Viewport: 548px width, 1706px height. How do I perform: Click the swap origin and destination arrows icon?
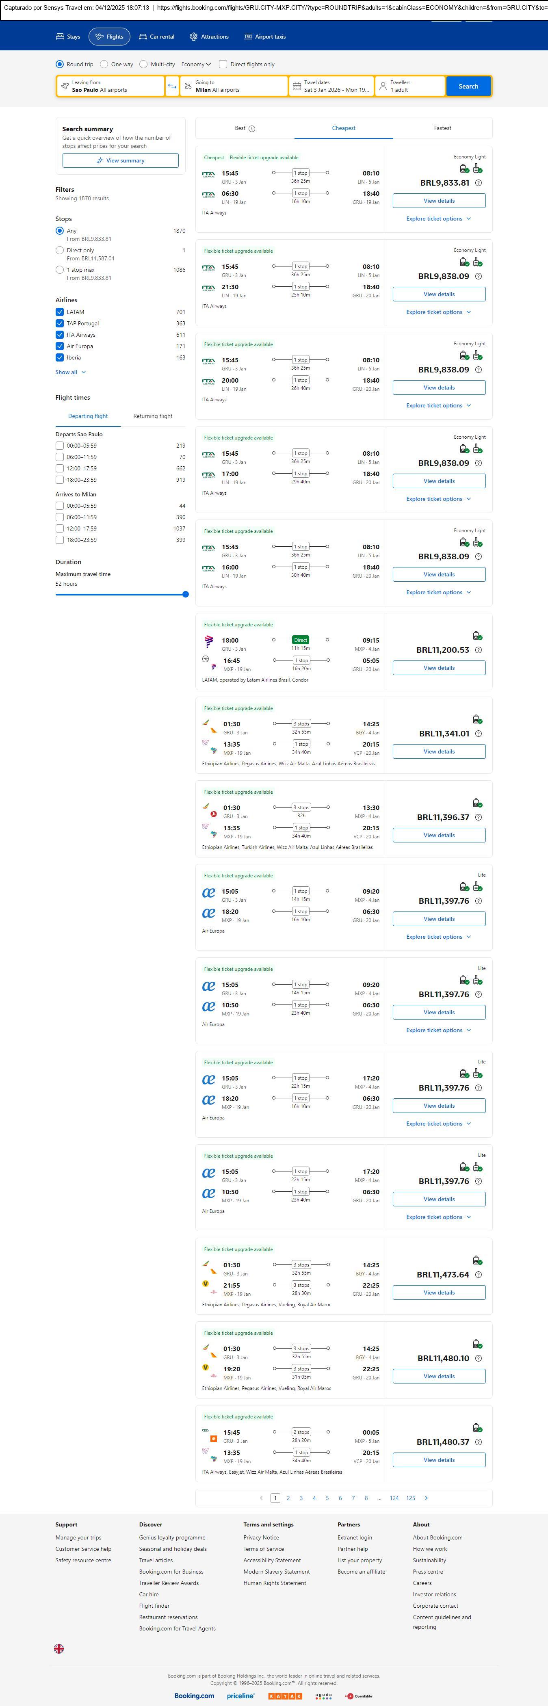coord(171,86)
